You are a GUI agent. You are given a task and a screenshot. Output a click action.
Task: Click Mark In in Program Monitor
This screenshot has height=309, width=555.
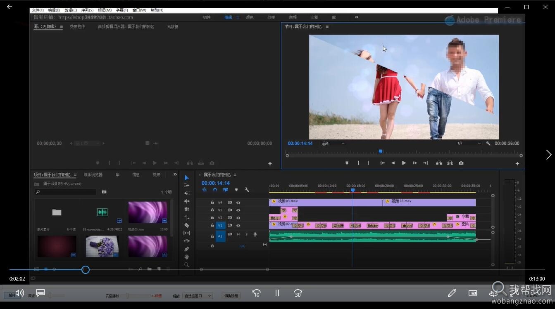(x=358, y=163)
